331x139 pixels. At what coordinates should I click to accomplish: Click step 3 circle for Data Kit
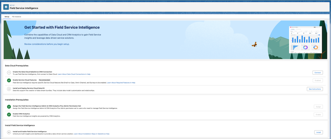pos(9,89)
